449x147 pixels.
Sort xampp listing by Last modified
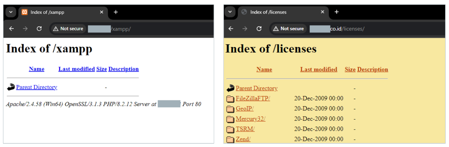coord(76,69)
